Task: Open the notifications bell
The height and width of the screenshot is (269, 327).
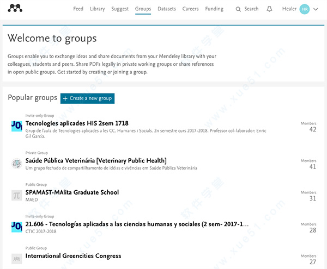Action: point(269,9)
